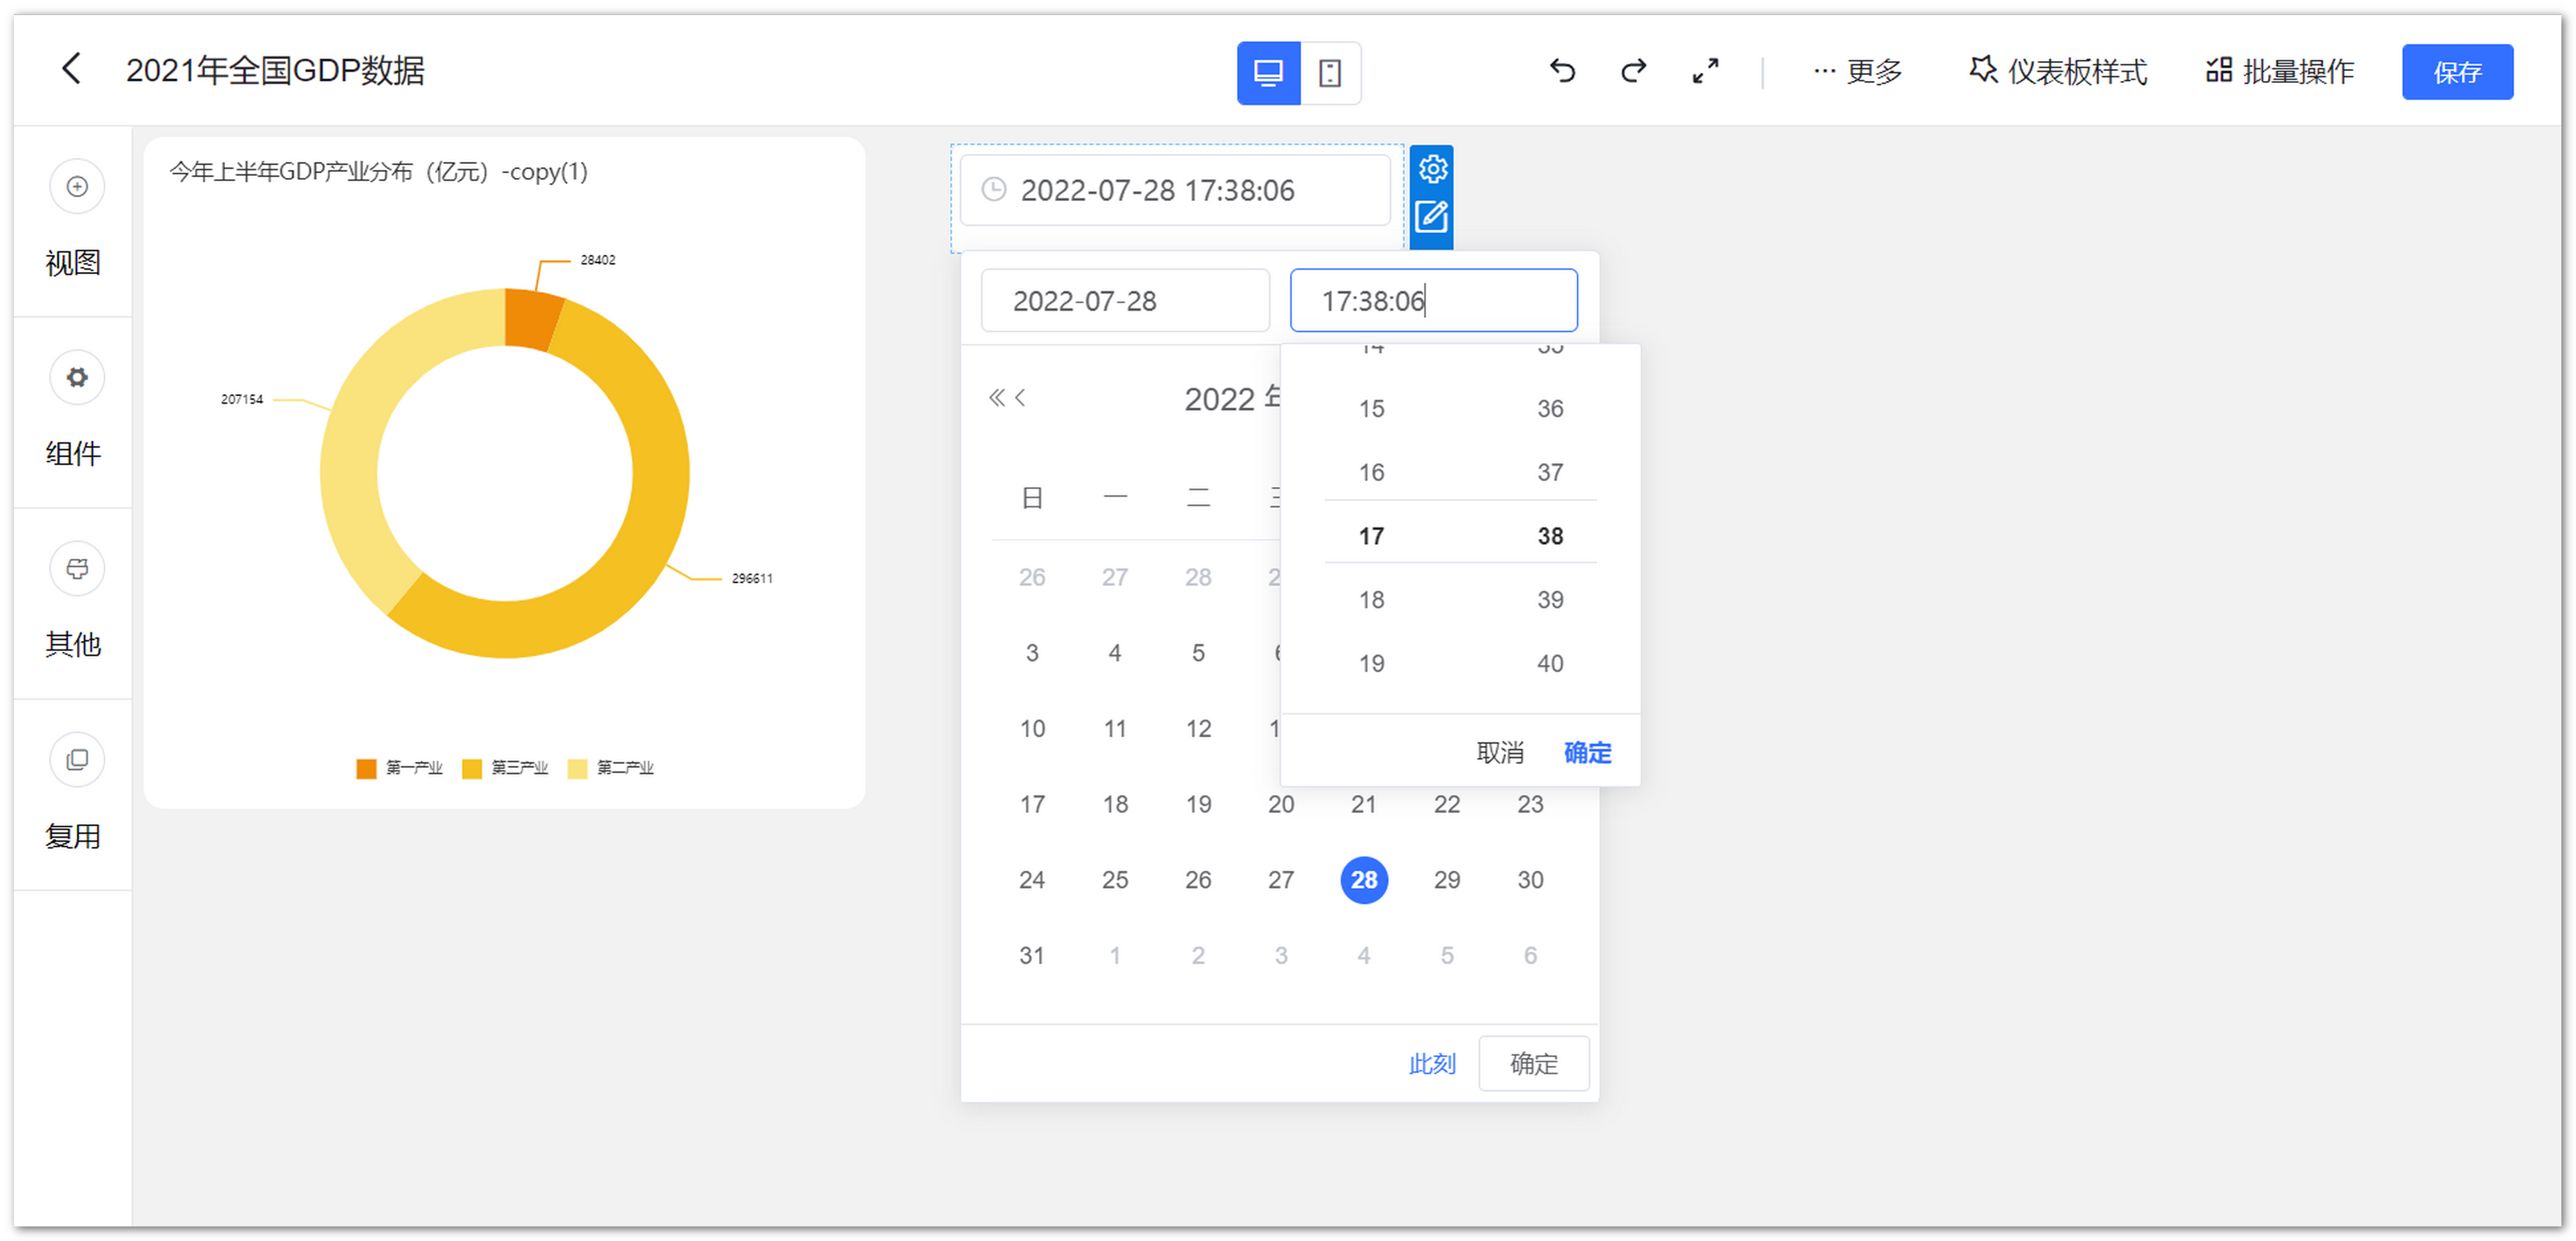
Task: Open the 视图 sidebar panel
Action: (77, 187)
